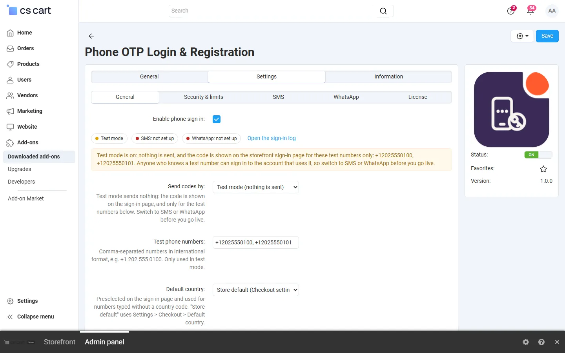This screenshot has width=565, height=353.
Task: Click the Test phone numbers field
Action: pos(256,242)
